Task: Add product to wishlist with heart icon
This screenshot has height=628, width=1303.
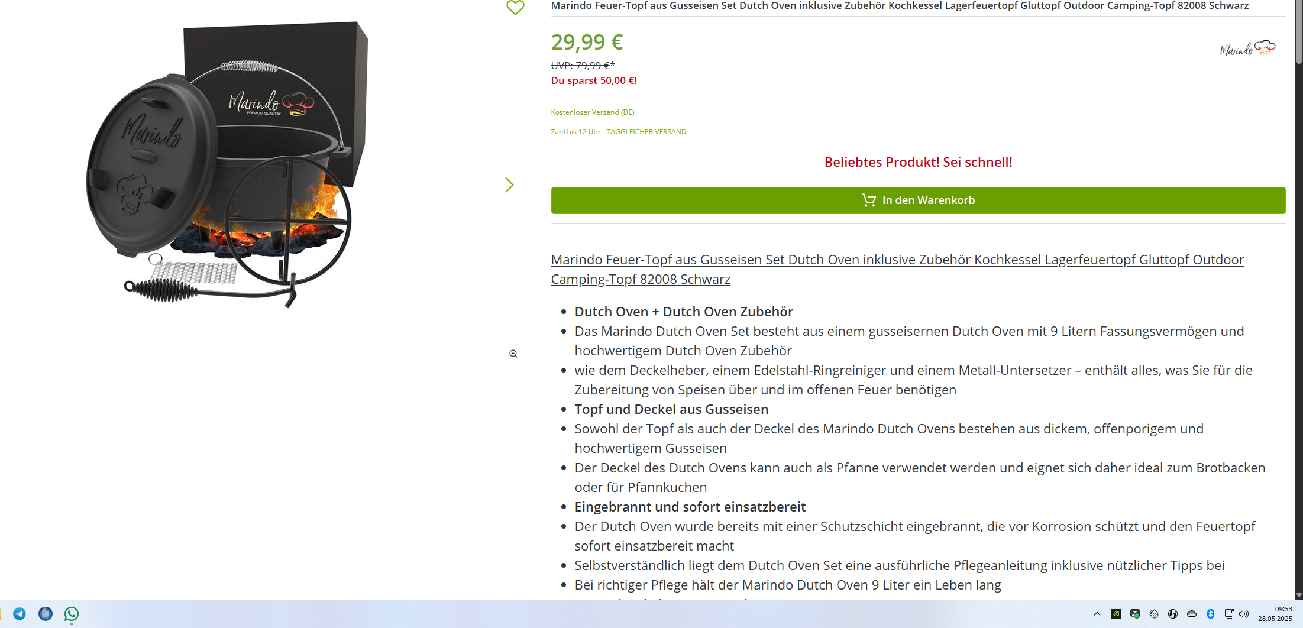Action: click(x=515, y=8)
